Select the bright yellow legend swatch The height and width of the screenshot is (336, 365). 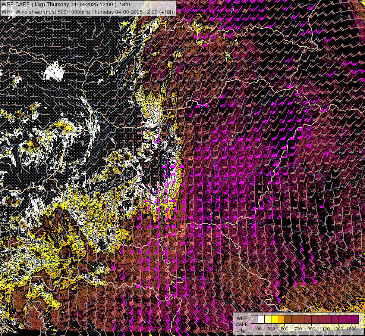[275, 319]
